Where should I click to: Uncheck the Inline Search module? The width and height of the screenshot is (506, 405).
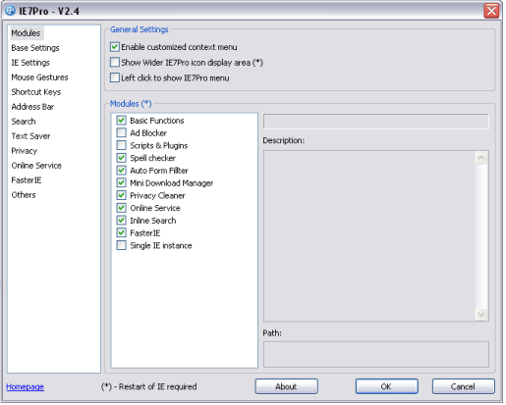coord(121,221)
